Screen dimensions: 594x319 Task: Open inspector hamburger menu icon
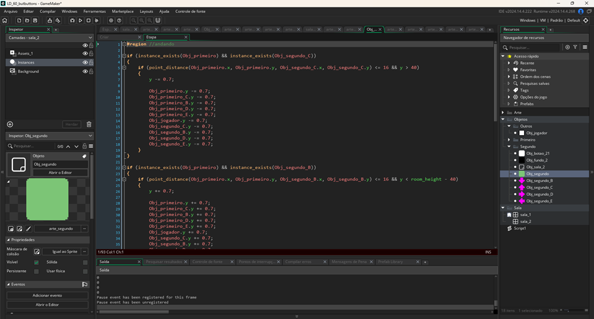pos(91,146)
